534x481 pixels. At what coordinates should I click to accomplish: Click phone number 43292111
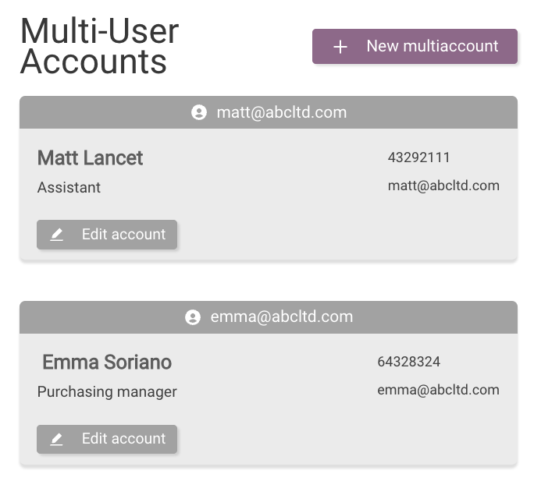419,157
